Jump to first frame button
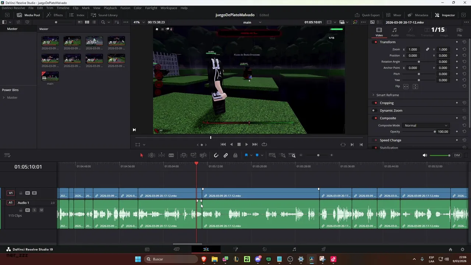The width and height of the screenshot is (471, 265). tap(223, 145)
